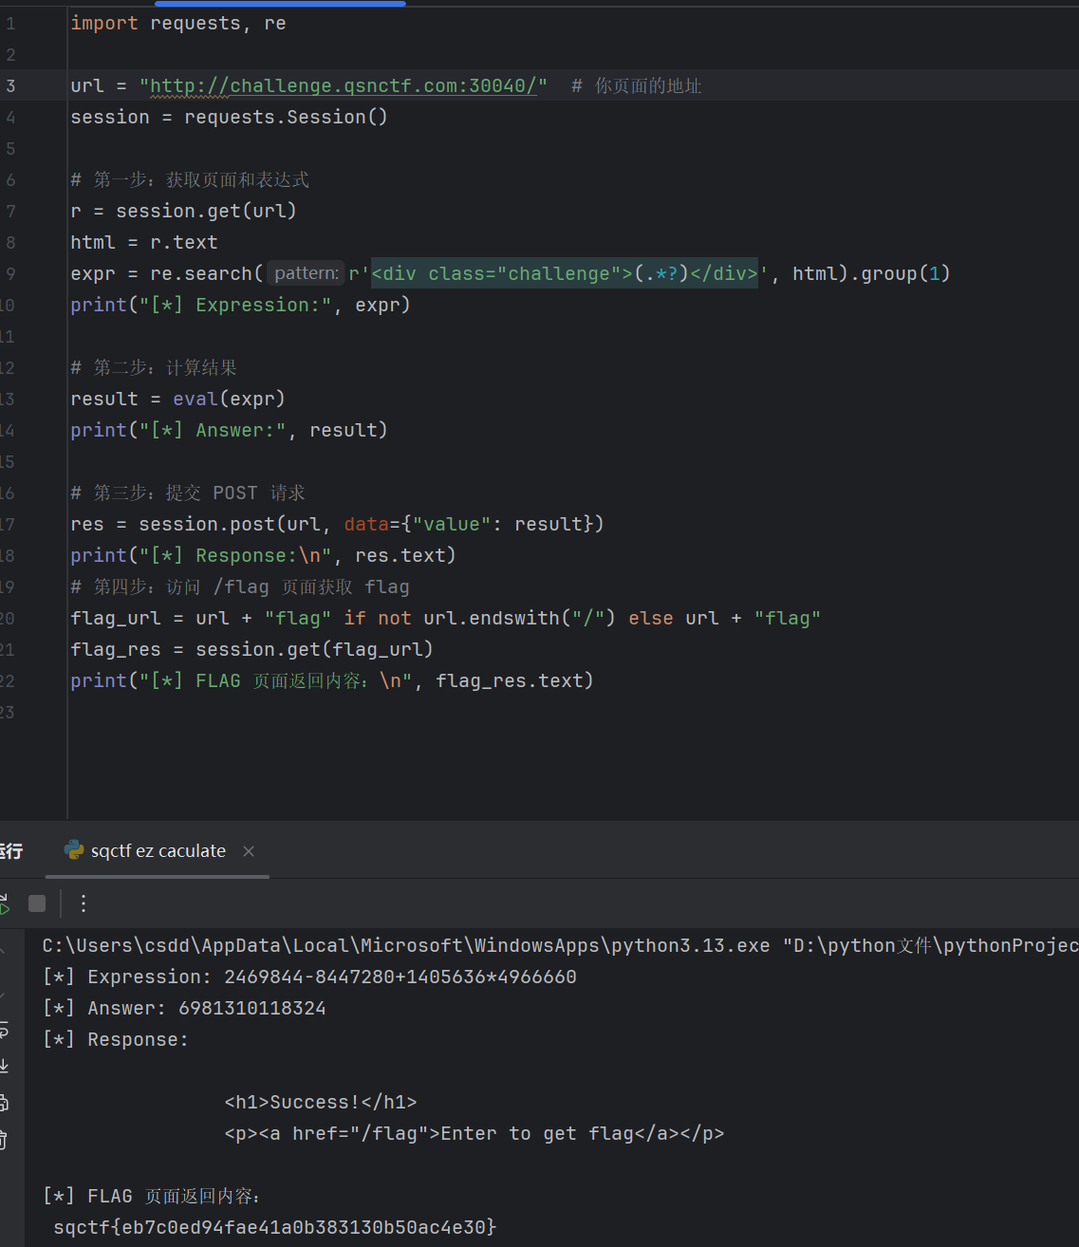Viewport: 1079px width, 1247px height.
Task: Select the sqctf ez caculate run tab
Action: [158, 851]
